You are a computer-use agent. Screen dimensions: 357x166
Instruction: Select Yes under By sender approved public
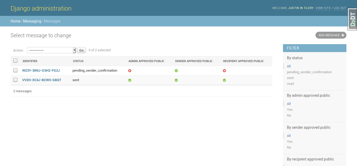point(290,142)
